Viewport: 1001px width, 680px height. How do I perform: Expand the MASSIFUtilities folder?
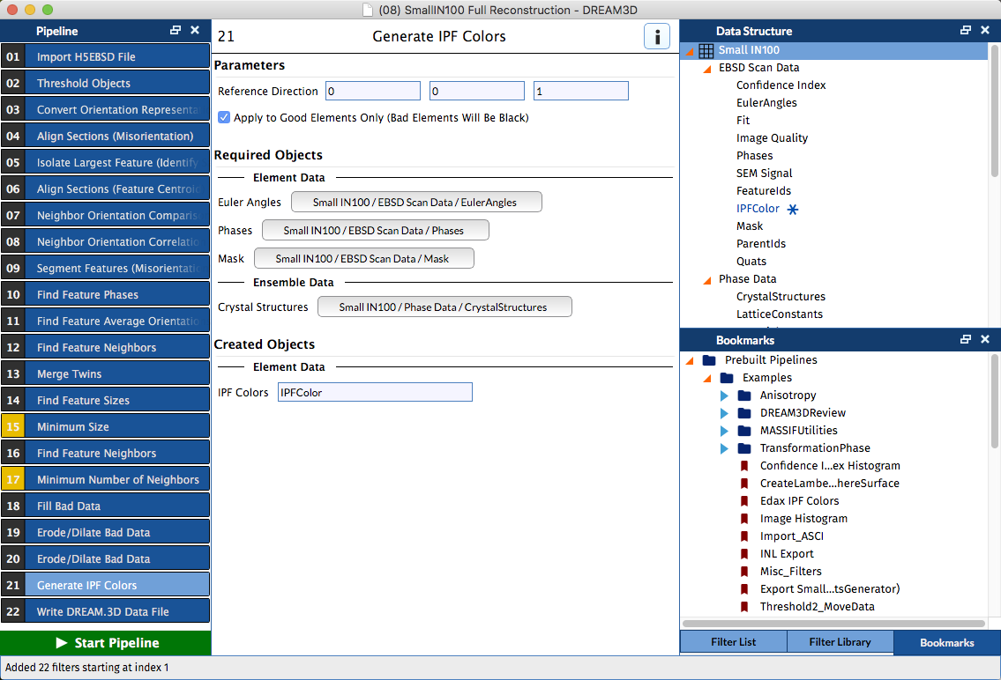click(724, 431)
